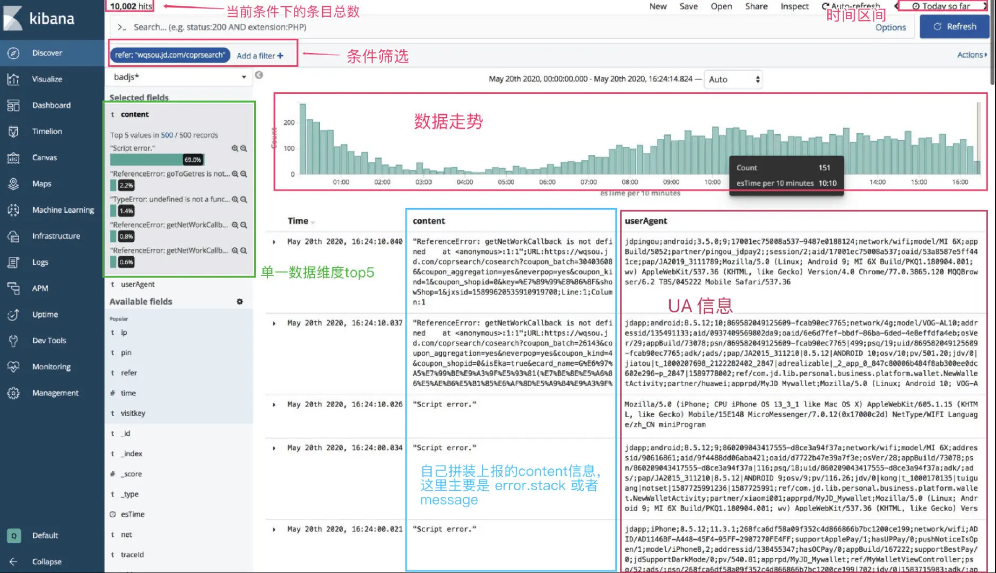Open the Default space avatar
The width and height of the screenshot is (996, 573).
pos(14,535)
